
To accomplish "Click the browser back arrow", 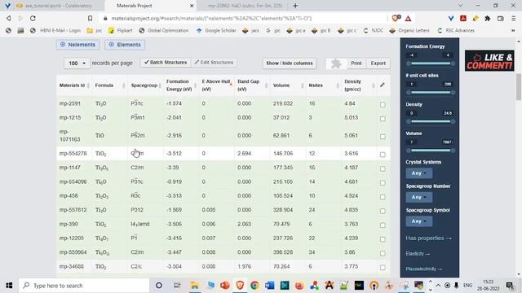I will (8, 18).
